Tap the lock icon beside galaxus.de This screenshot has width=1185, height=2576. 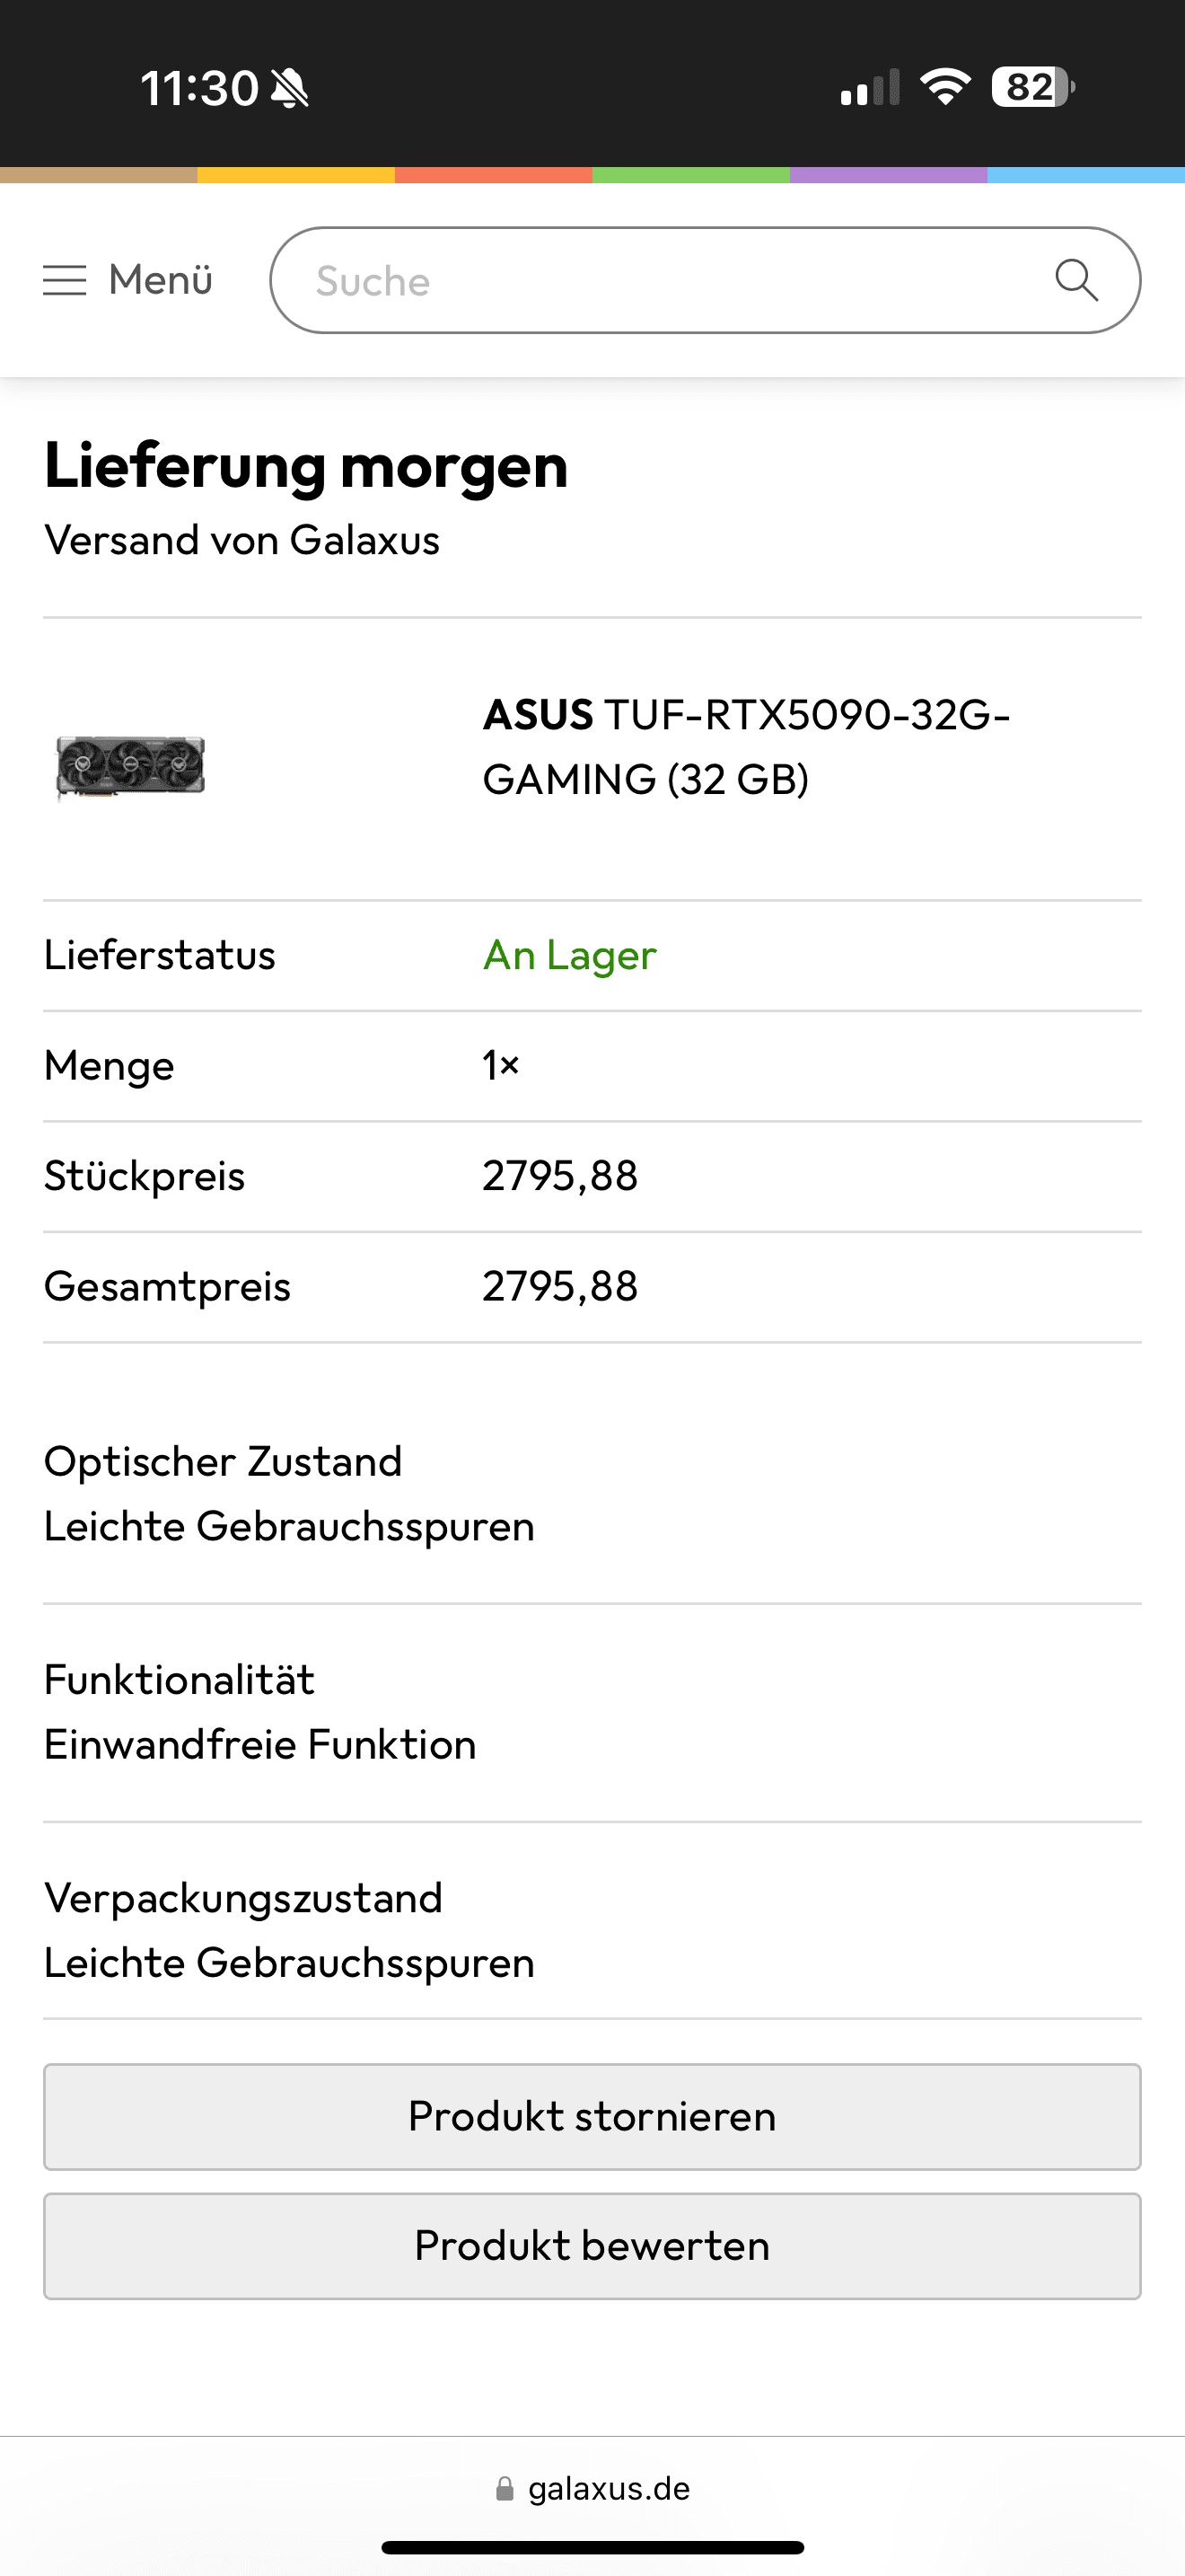[x=505, y=2489]
